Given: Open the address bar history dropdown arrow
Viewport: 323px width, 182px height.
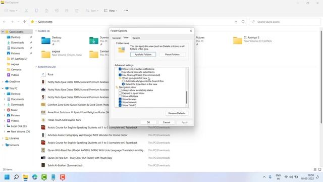Looking at the screenshot, I should click(x=236, y=22).
